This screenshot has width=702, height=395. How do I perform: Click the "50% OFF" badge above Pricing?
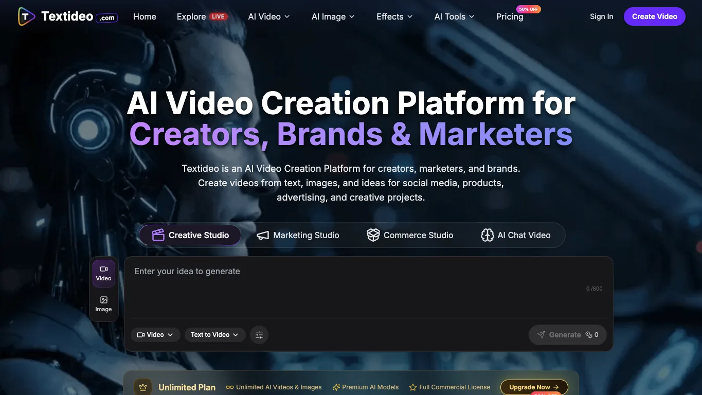tap(529, 9)
